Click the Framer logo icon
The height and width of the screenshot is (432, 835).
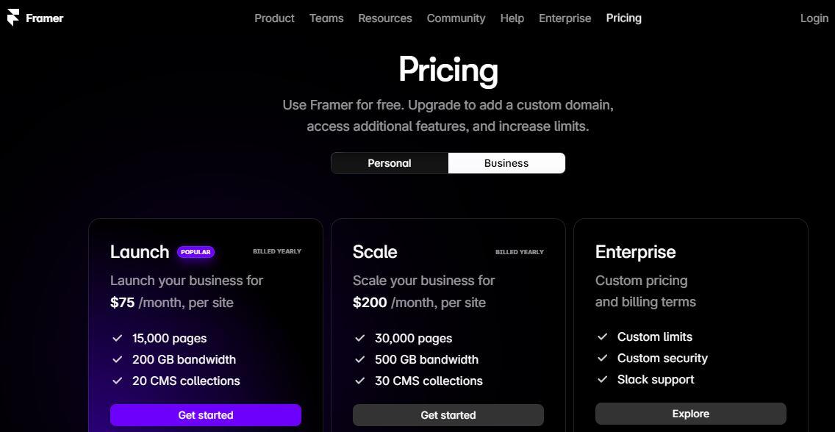13,18
